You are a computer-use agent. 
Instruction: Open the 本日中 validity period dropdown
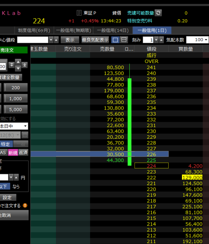click(x=14, y=126)
